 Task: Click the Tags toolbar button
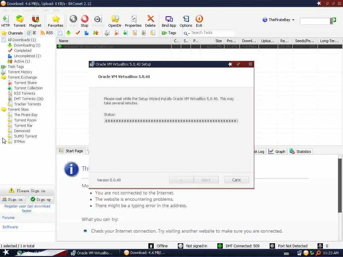169,33
